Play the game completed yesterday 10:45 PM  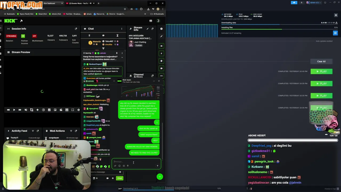(321, 71)
